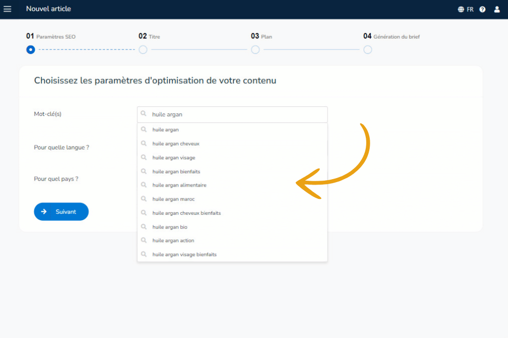Image resolution: width=508 pixels, height=338 pixels.
Task: Click search icon inside keyword field
Action: point(144,114)
